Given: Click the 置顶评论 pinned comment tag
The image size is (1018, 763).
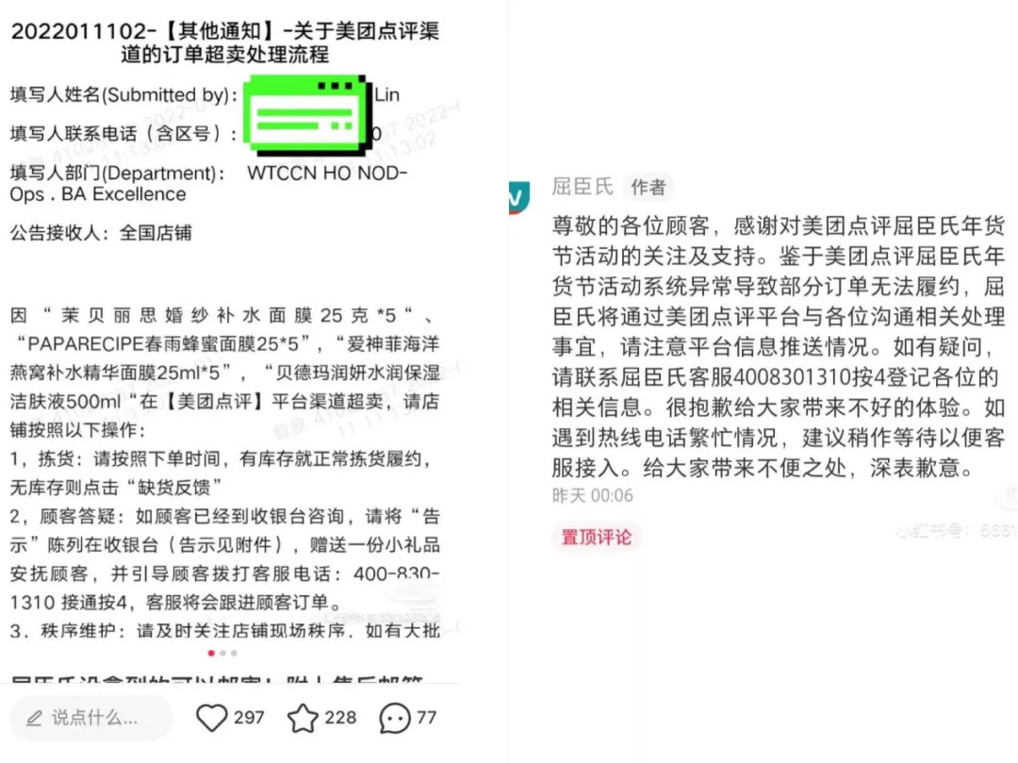Looking at the screenshot, I should coord(596,537).
